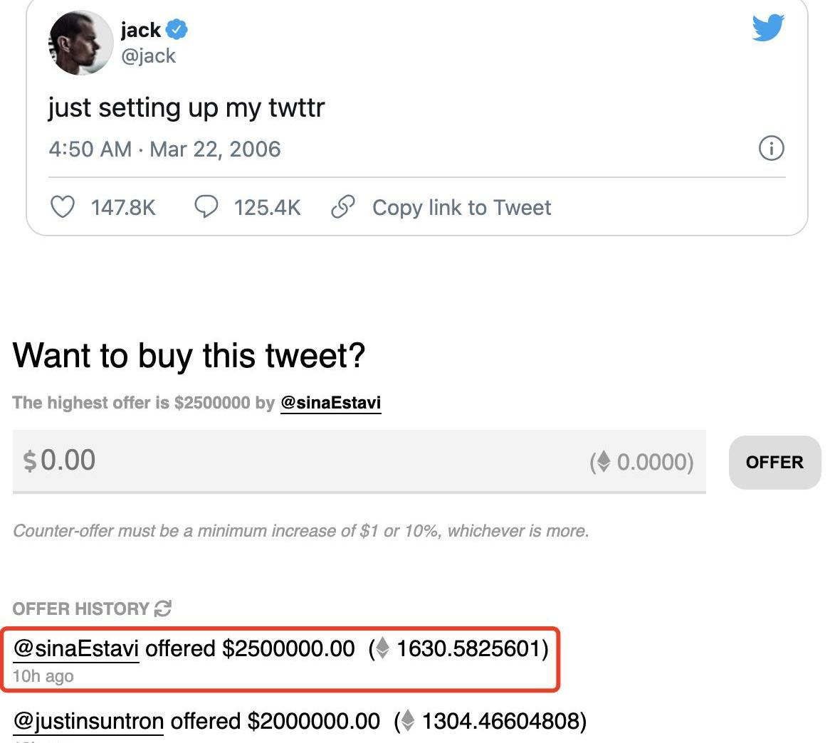Open @sinaEstavi in offer history list

[x=76, y=648]
